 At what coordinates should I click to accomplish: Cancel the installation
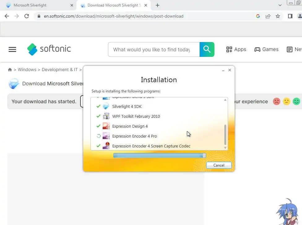[x=218, y=165]
